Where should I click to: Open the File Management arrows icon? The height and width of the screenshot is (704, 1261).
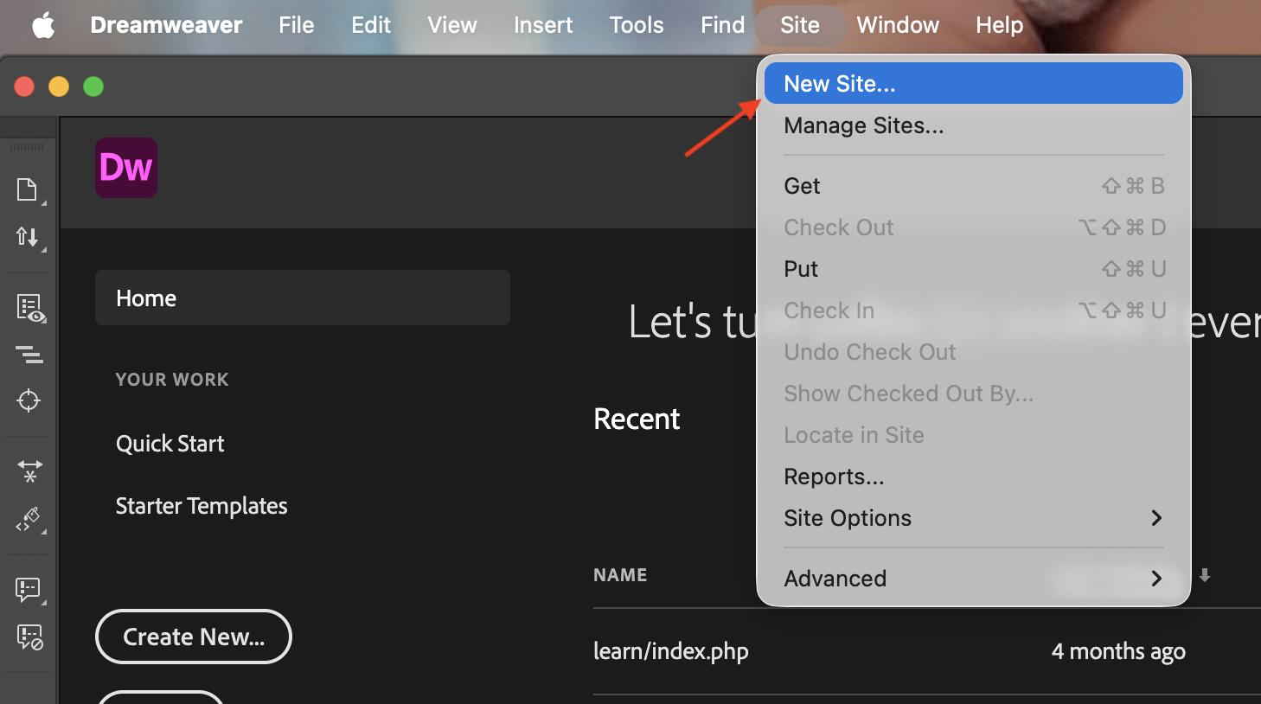pyautogui.click(x=28, y=236)
